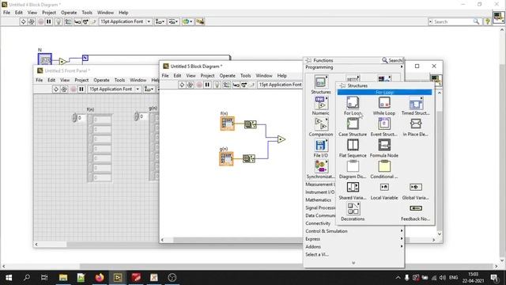This screenshot has width=506, height=285.
Task: Toggle Highlight Execution bulb in Untitled 5 Block Diagram
Action: pyautogui.click(x=217, y=85)
